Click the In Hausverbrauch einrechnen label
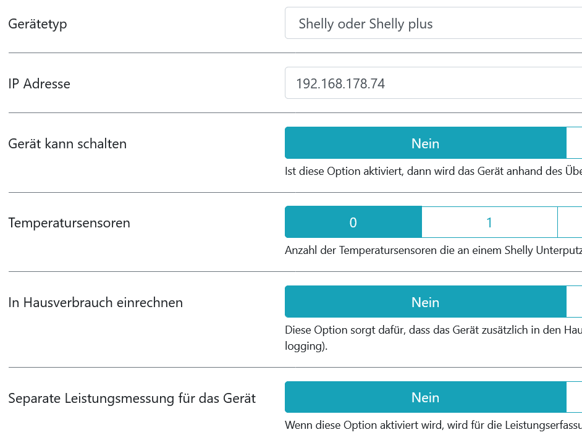 point(96,303)
